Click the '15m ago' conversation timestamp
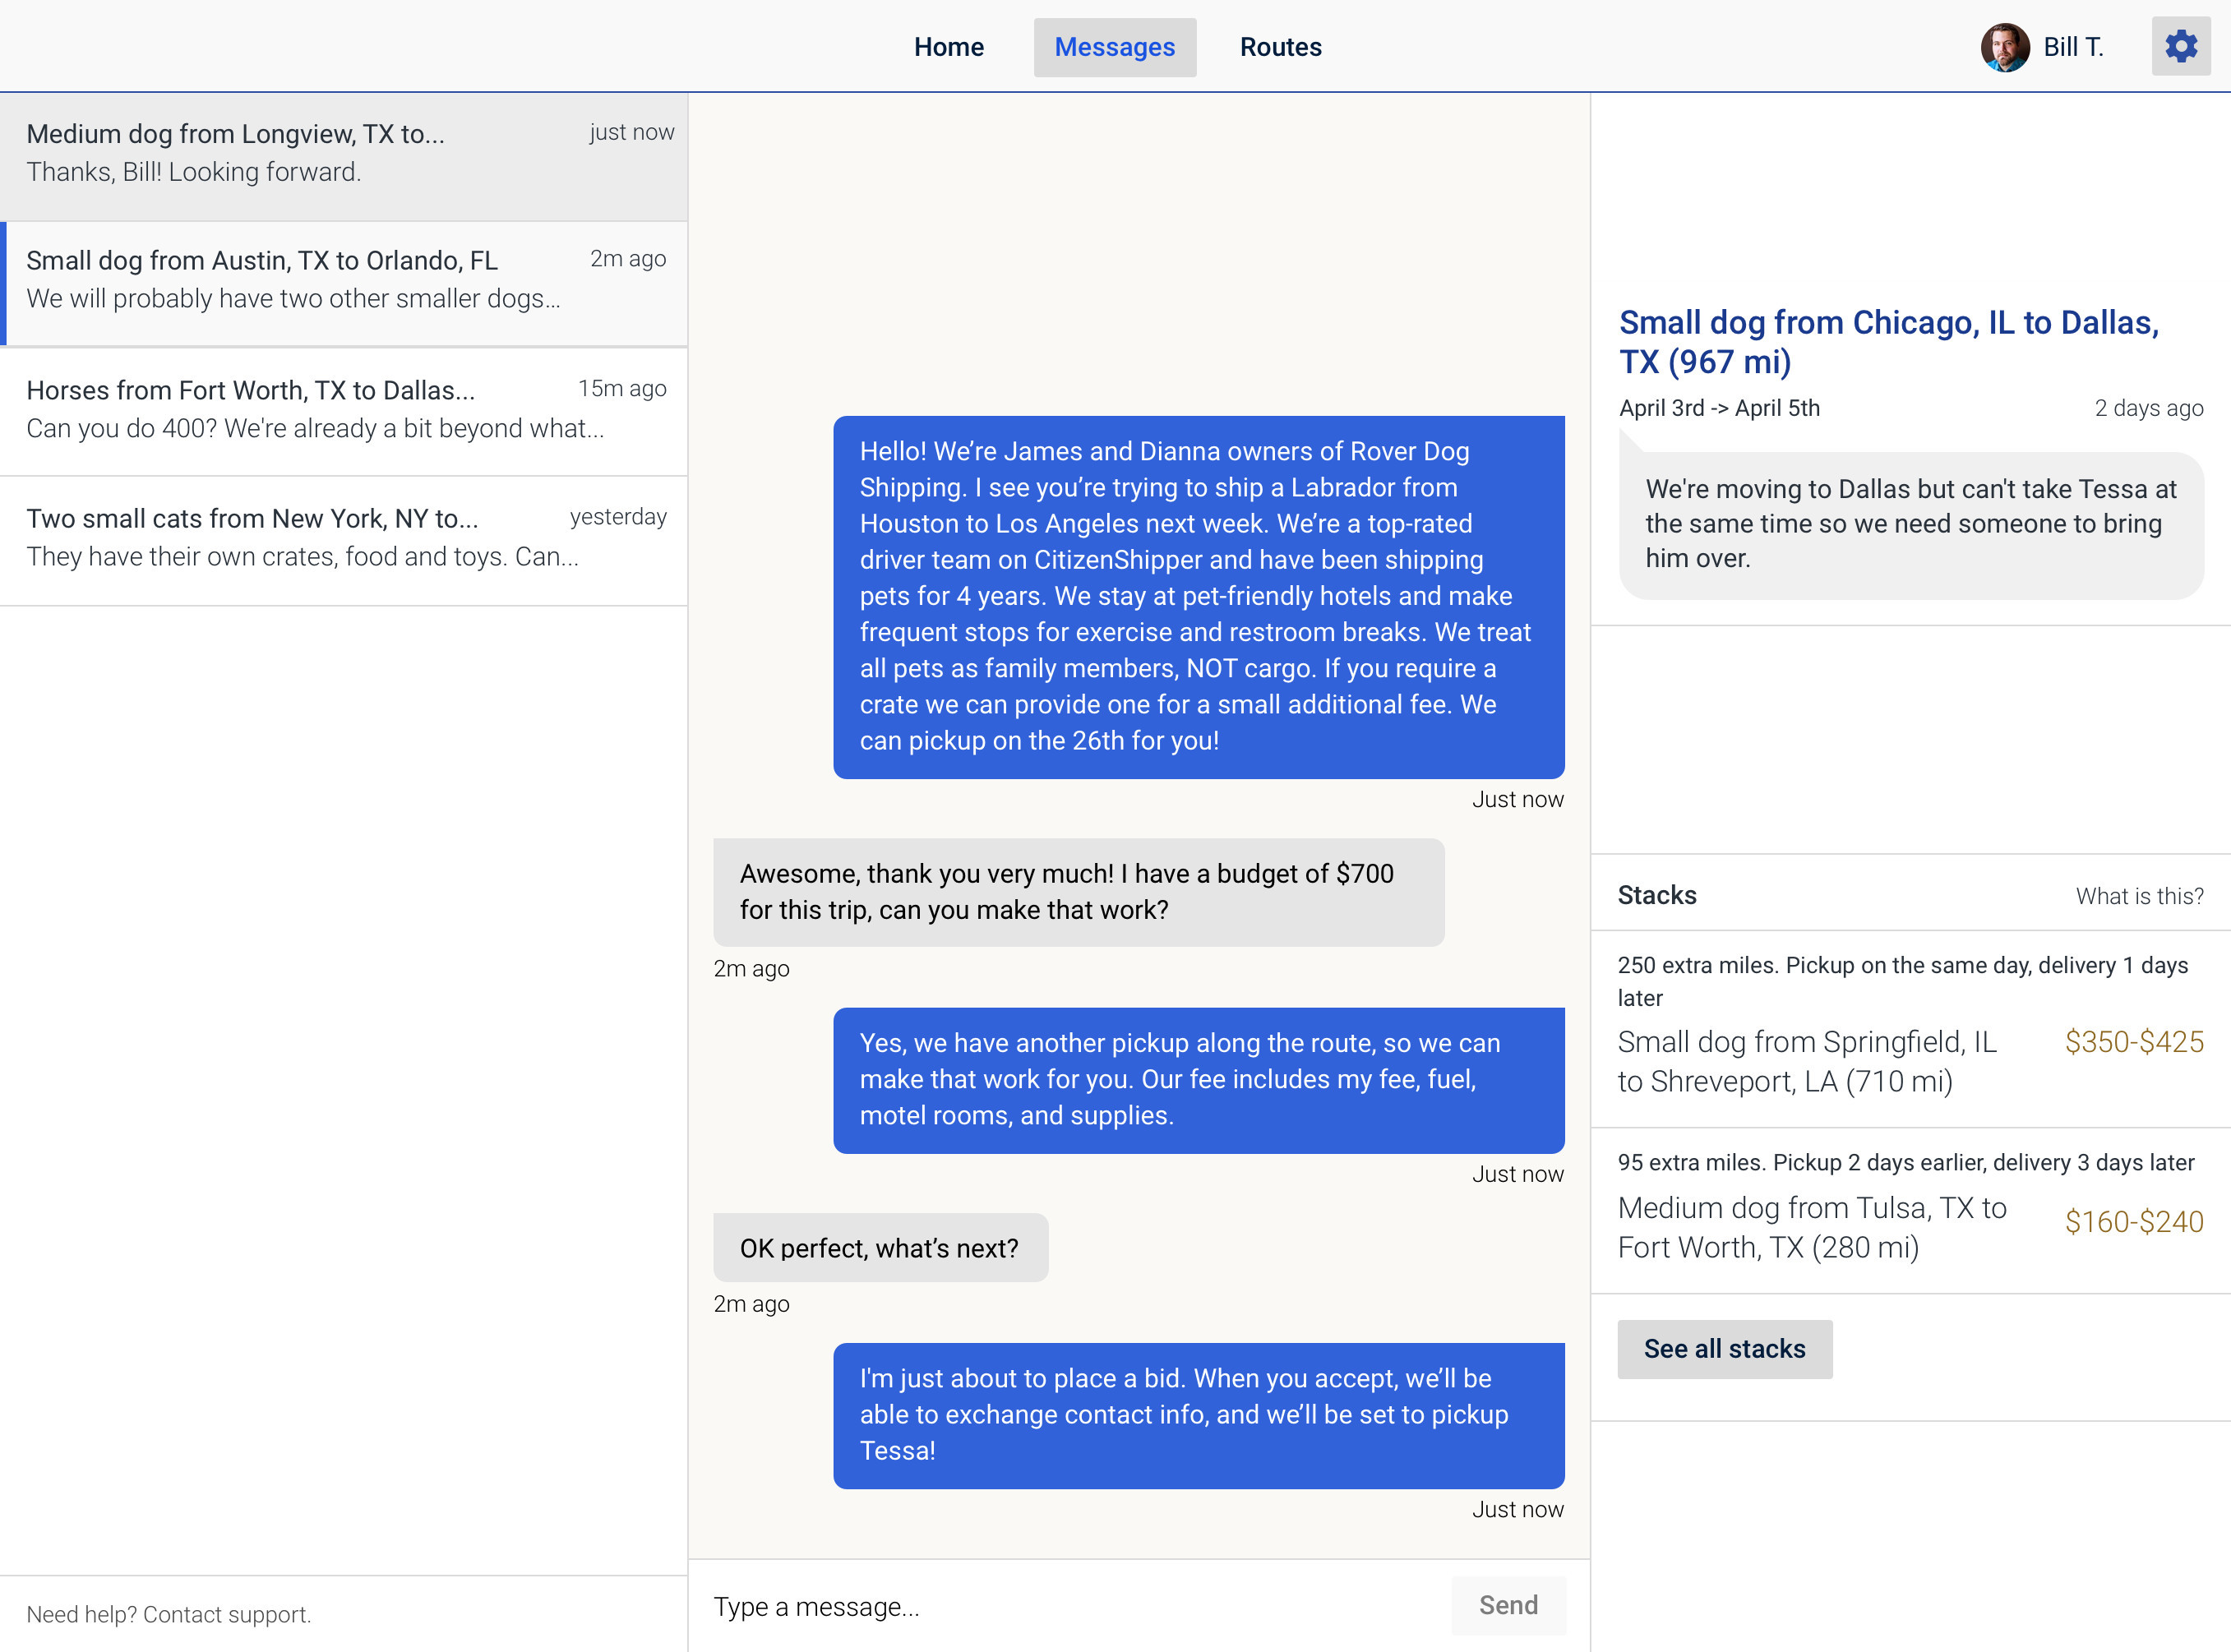 (621, 388)
